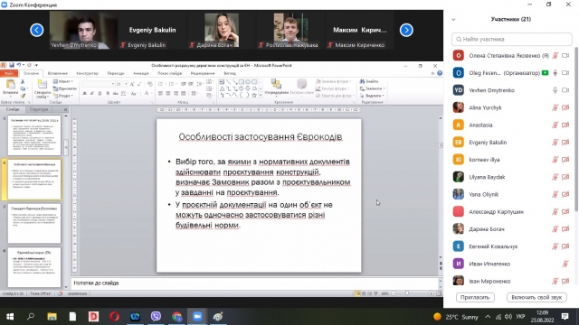Collapse the participants panel chevron
Screen dimensions: 579x325
[453, 20]
